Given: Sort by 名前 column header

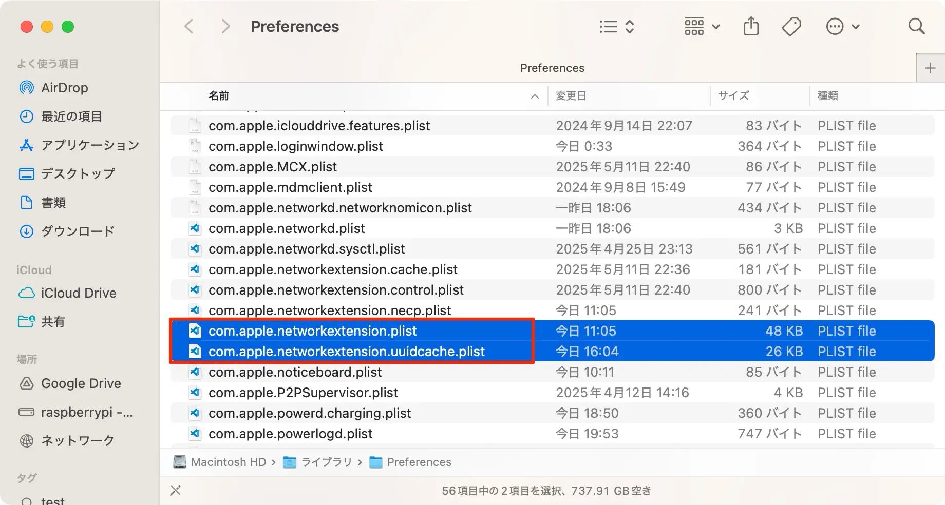Looking at the screenshot, I should point(219,95).
